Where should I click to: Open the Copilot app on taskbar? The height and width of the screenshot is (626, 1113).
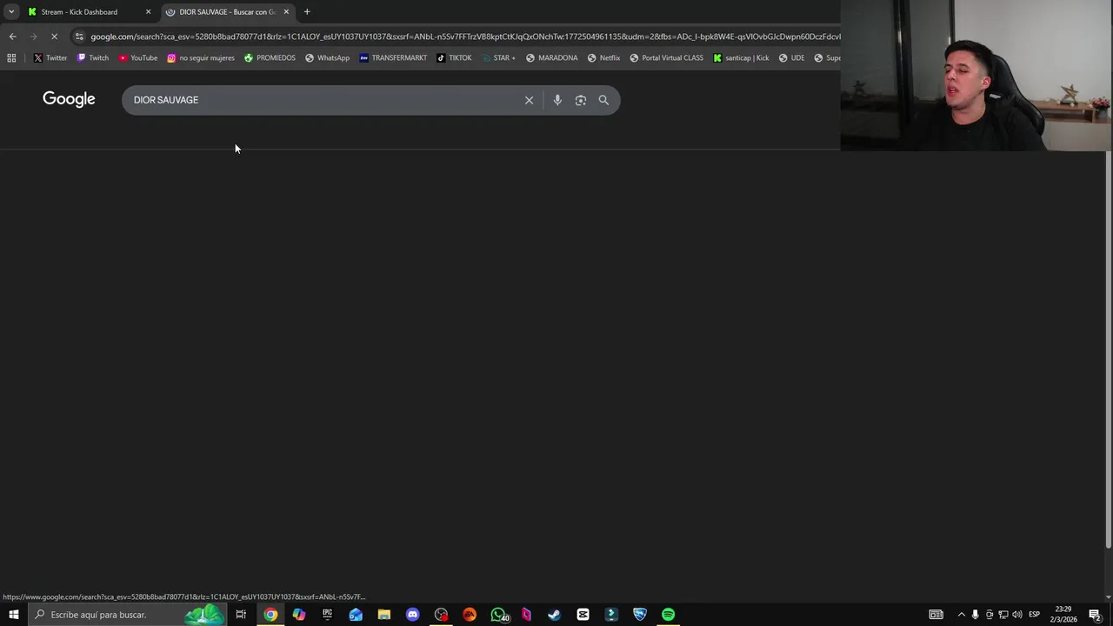click(x=299, y=615)
